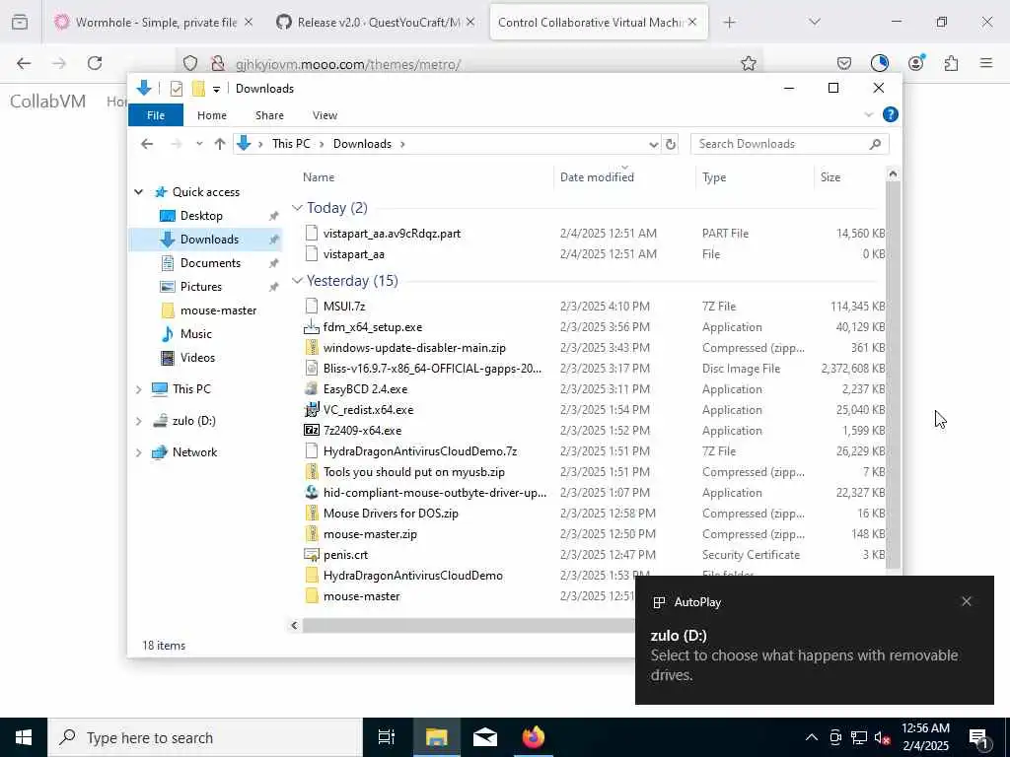This screenshot has width=1010, height=757.
Task: Go up one folder level
Action: (220, 144)
